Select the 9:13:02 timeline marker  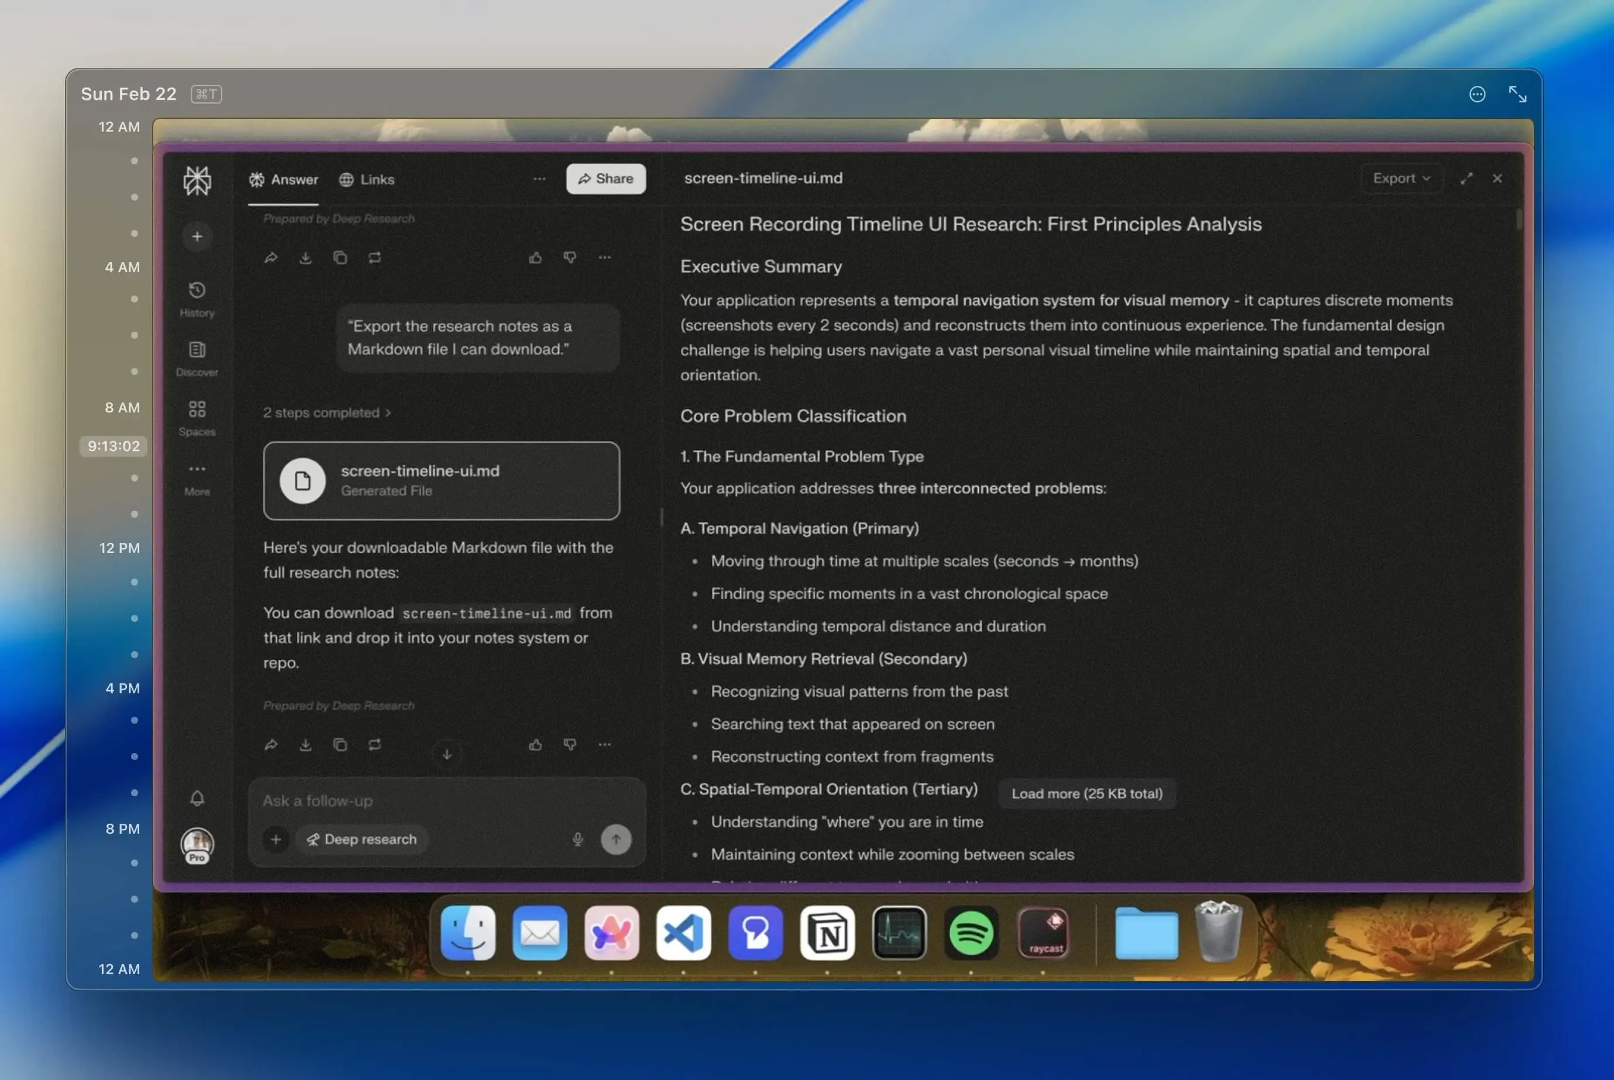point(113,446)
